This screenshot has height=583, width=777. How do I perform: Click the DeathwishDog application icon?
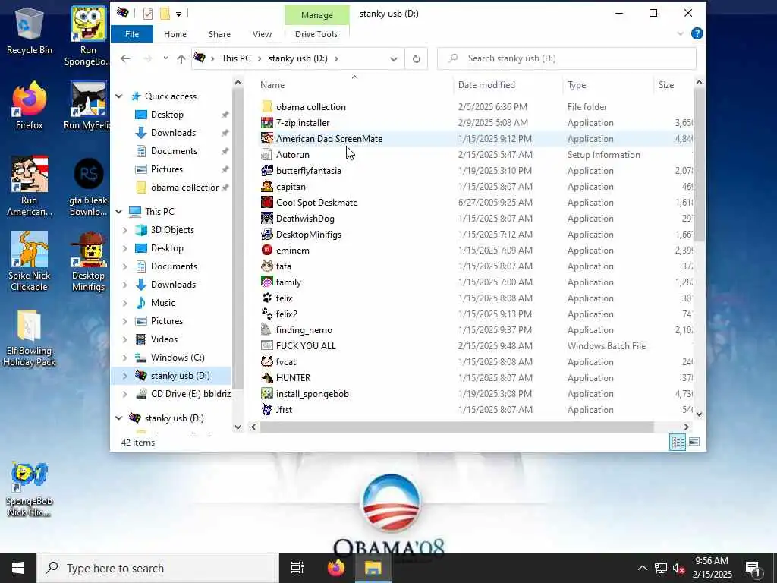267,218
